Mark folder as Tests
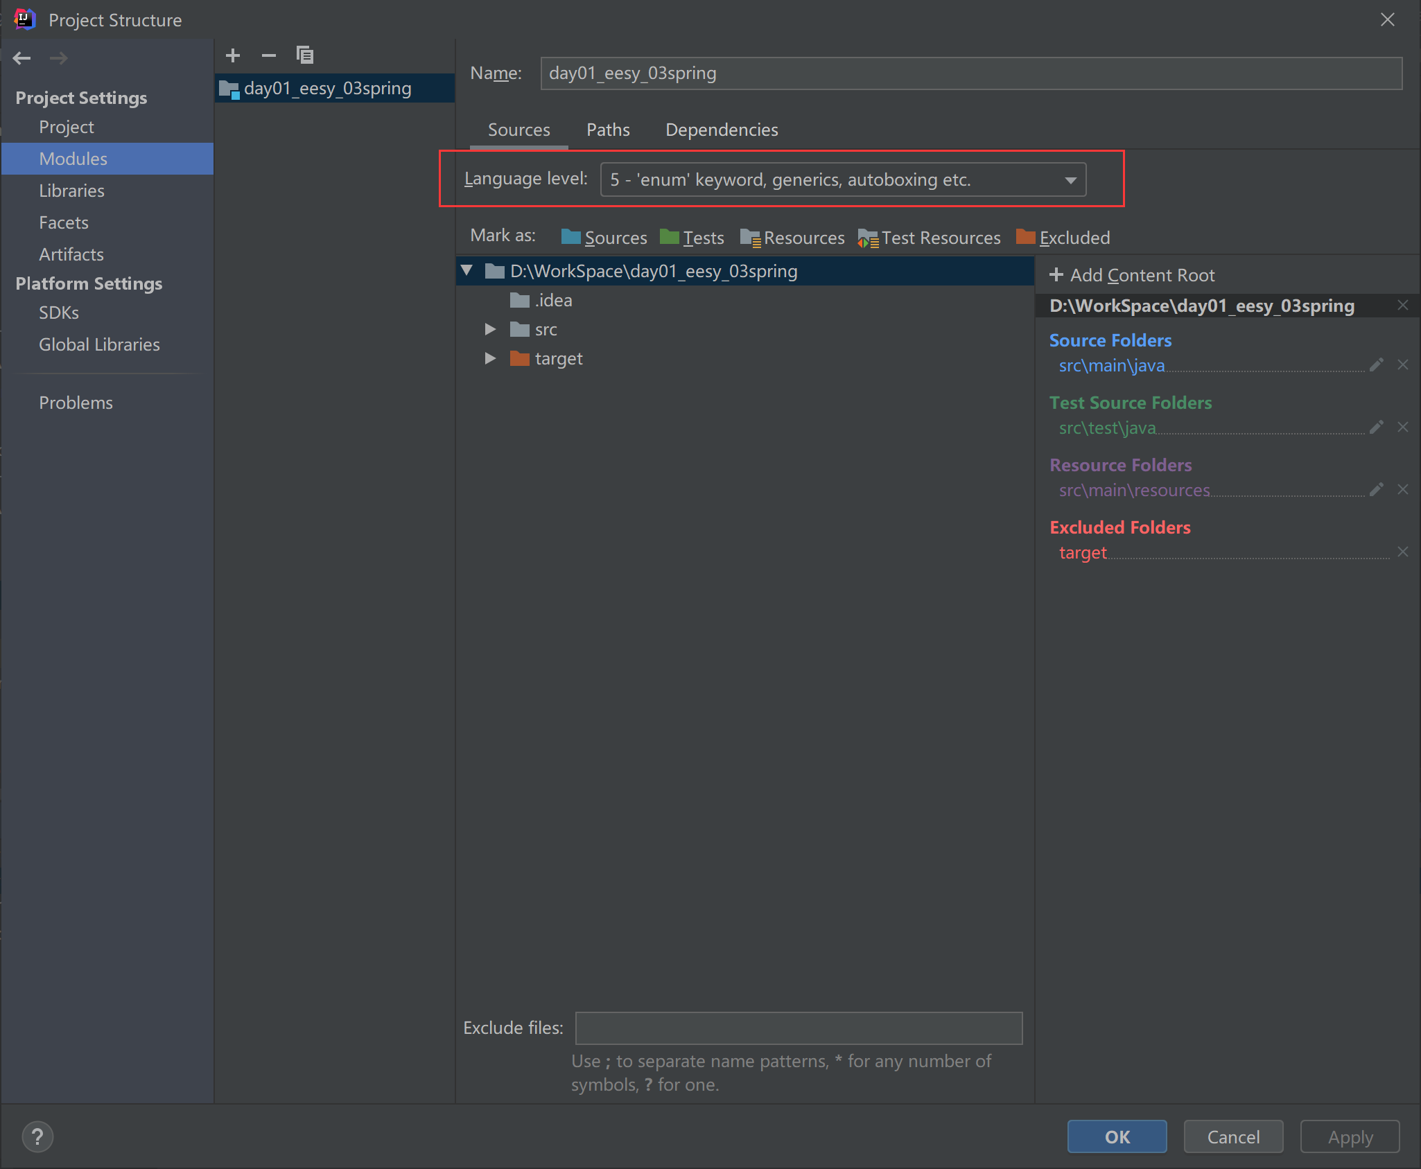 click(692, 238)
